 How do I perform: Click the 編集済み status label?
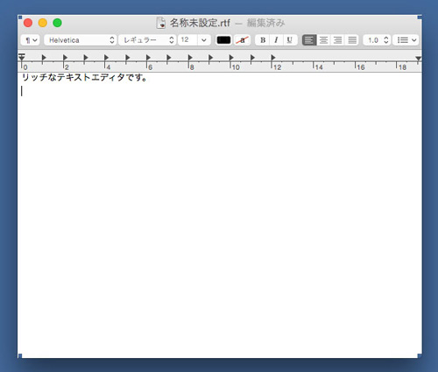coord(265,23)
